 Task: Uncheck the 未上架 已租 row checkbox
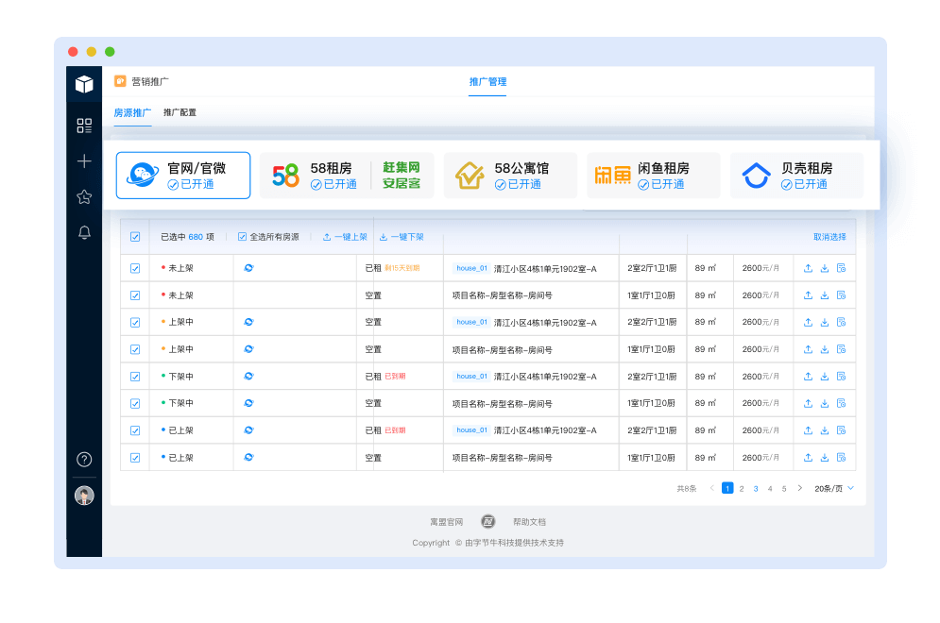(x=135, y=268)
